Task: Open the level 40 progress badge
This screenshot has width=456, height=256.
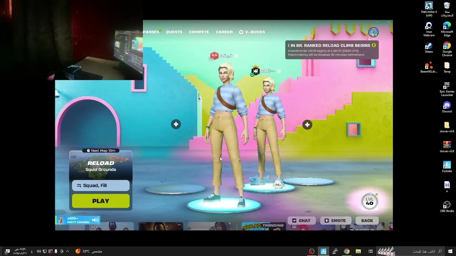Action: [369, 202]
